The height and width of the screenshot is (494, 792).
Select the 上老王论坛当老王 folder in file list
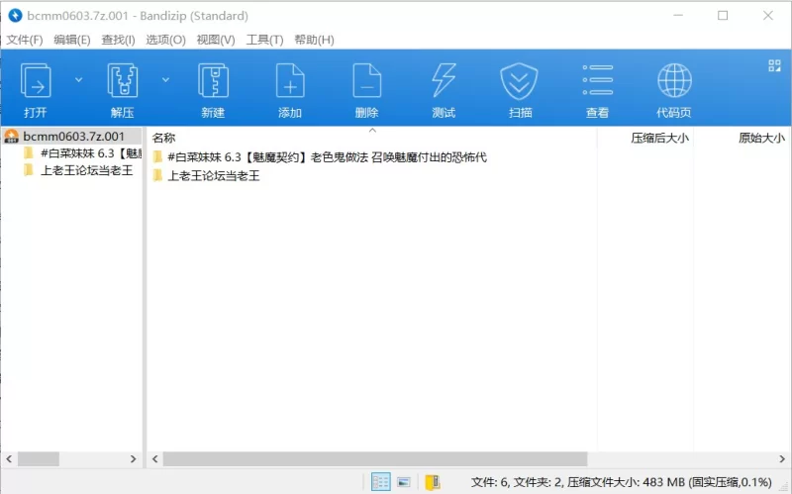click(x=213, y=176)
